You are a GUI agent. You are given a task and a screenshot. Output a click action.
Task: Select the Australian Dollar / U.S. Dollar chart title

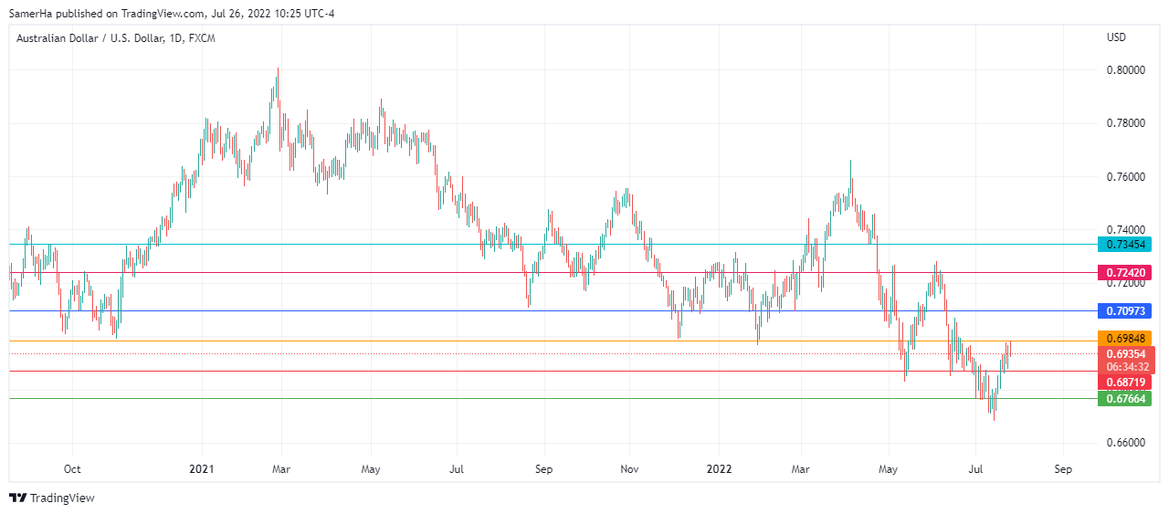115,38
